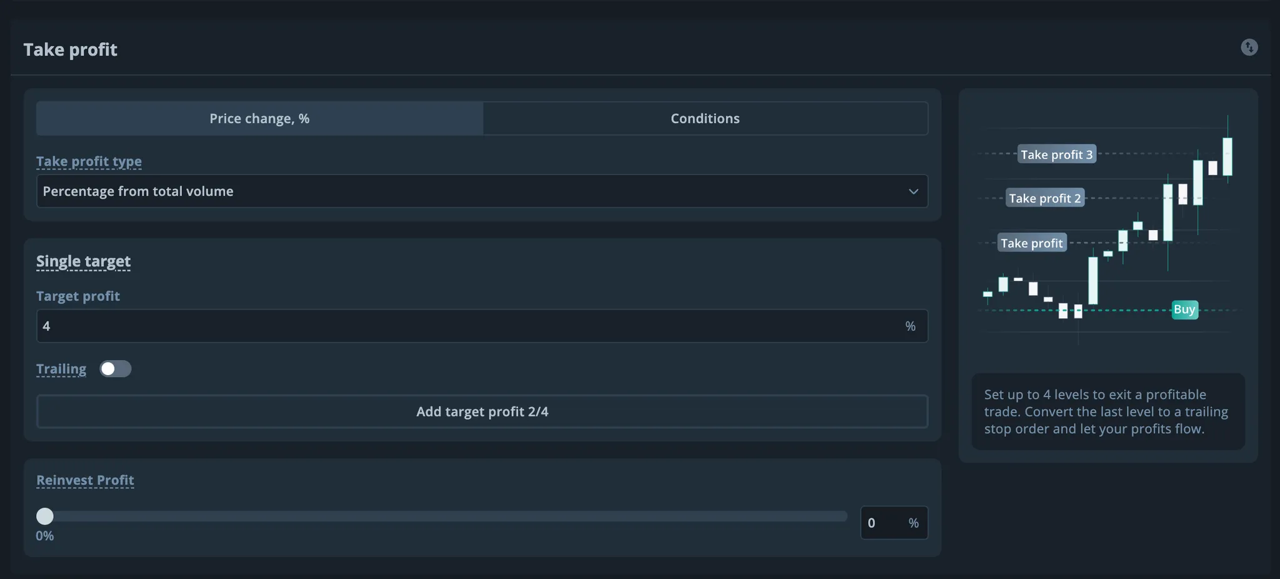Switch to the Price change, % tab
The height and width of the screenshot is (579, 1280).
point(259,119)
